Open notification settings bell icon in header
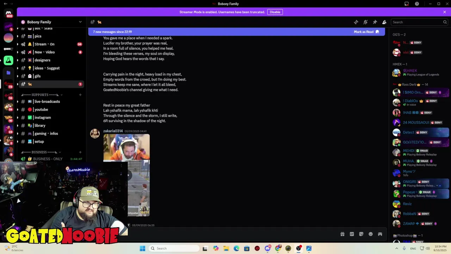The image size is (451, 254). click(x=365, y=22)
